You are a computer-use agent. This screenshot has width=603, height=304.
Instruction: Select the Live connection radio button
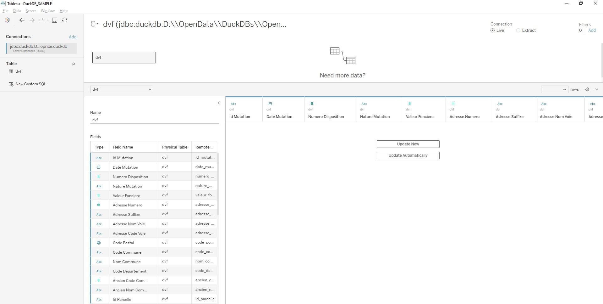[492, 31]
